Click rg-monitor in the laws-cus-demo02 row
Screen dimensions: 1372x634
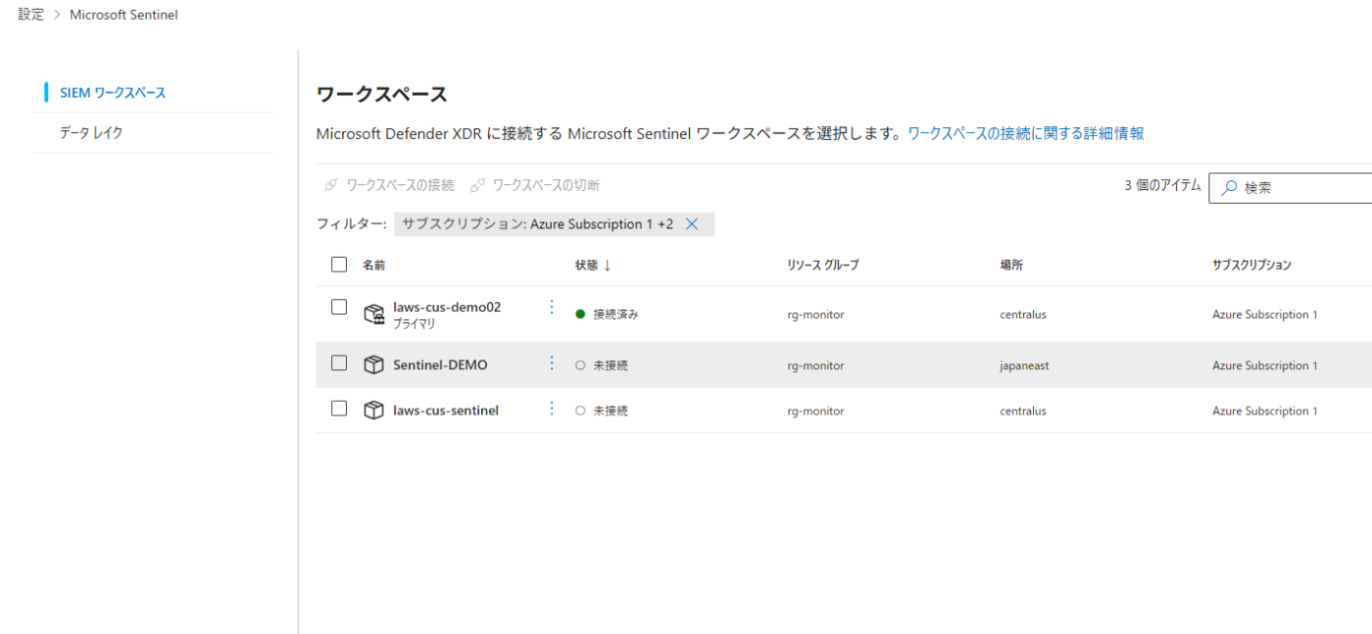815,315
